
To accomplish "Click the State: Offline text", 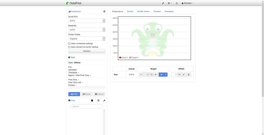I will pyautogui.click(x=74, y=63).
